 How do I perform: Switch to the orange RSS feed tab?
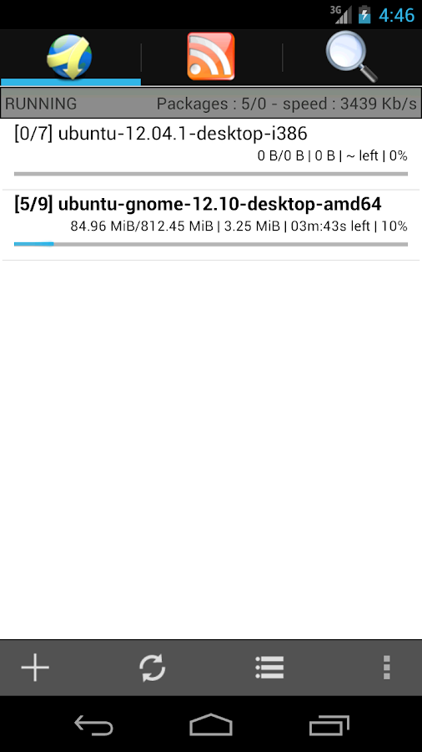(211, 56)
